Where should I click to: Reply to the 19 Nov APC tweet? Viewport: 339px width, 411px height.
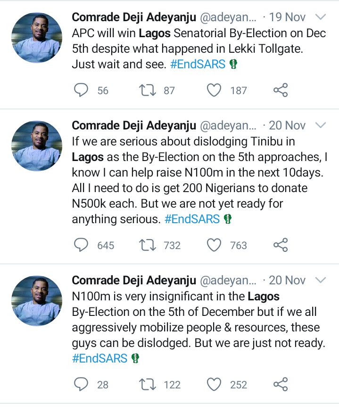coord(81,90)
